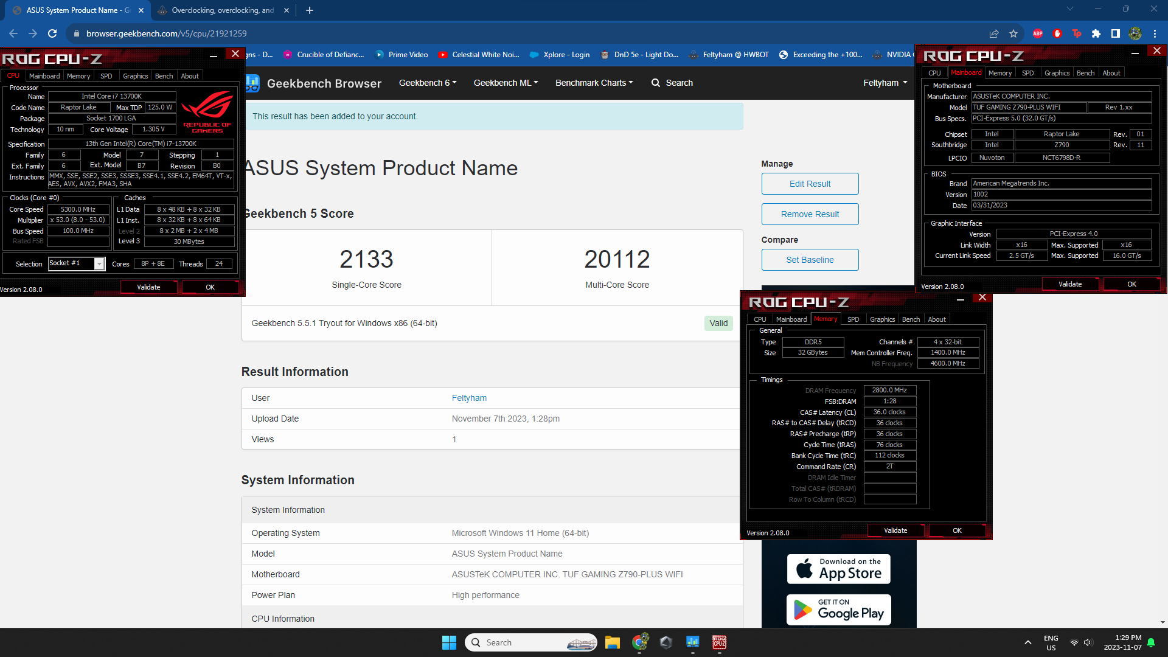This screenshot has height=657, width=1168.
Task: Open File Explorer from the taskbar
Action: pyautogui.click(x=613, y=642)
